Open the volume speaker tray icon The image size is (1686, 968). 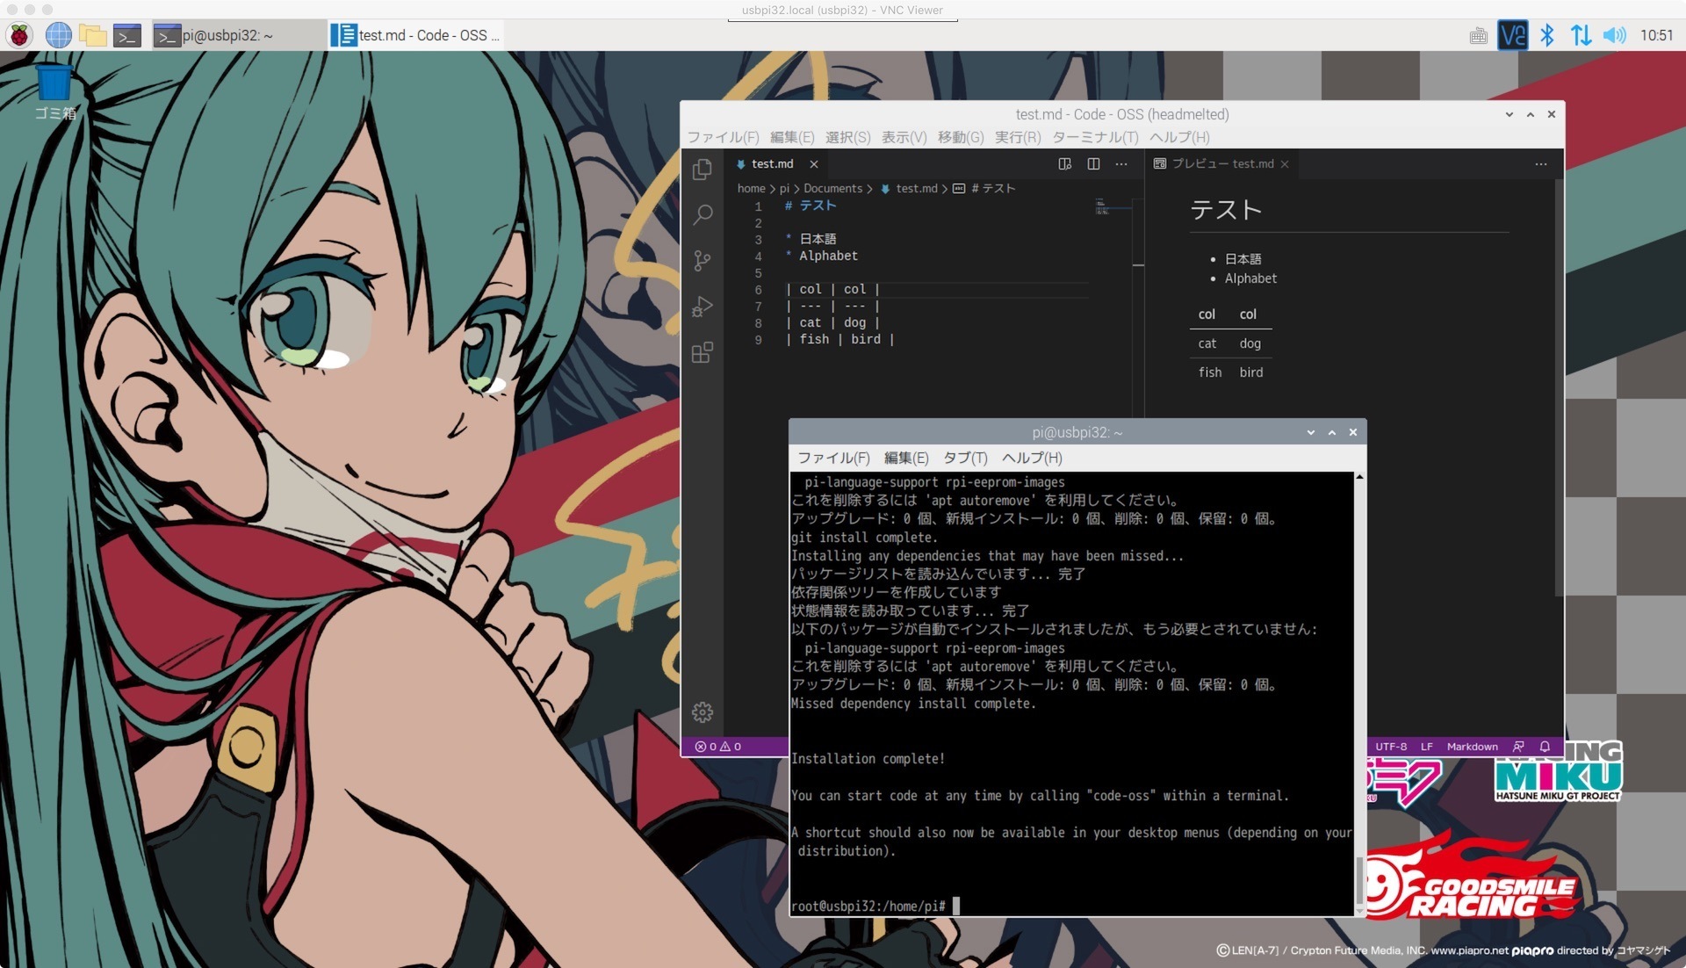tap(1614, 35)
